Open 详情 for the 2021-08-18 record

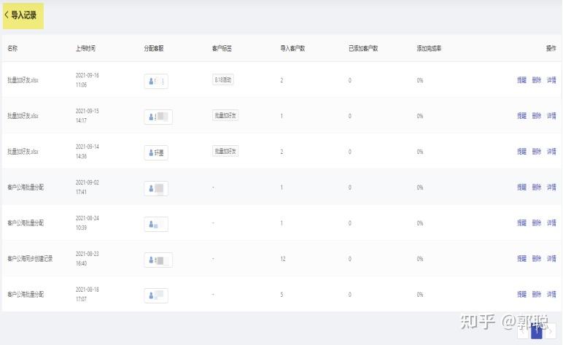(551, 295)
